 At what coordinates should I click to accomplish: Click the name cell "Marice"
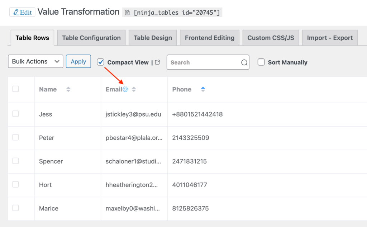pos(49,208)
